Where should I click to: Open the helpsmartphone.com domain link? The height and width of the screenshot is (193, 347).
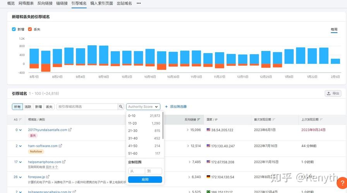click(x=45, y=162)
